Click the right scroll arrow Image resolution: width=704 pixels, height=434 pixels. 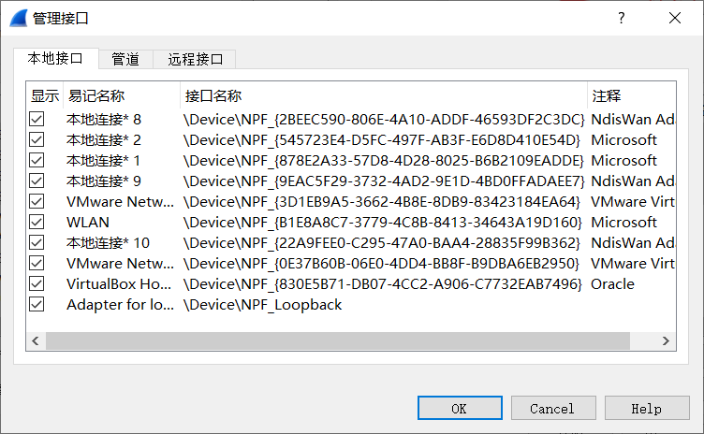click(x=667, y=341)
